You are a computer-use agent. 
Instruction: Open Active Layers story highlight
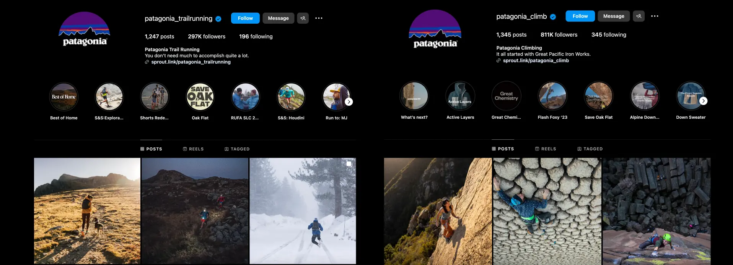coord(460,96)
